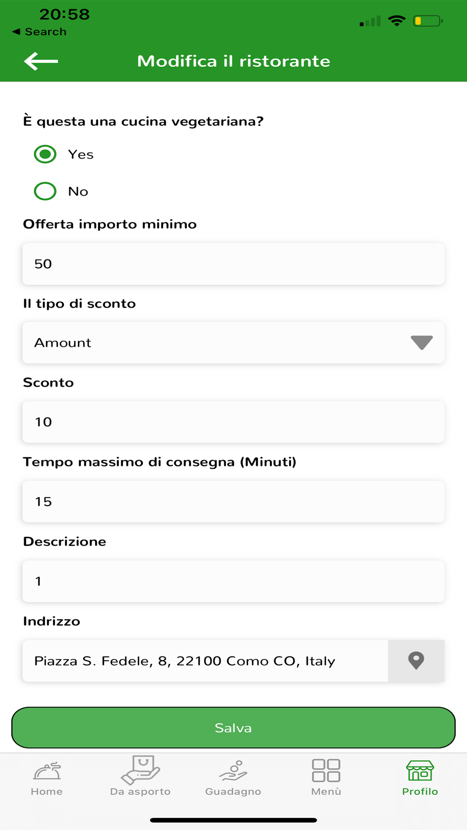Edit the Indrizzo address field
467x830 pixels.
(x=205, y=661)
